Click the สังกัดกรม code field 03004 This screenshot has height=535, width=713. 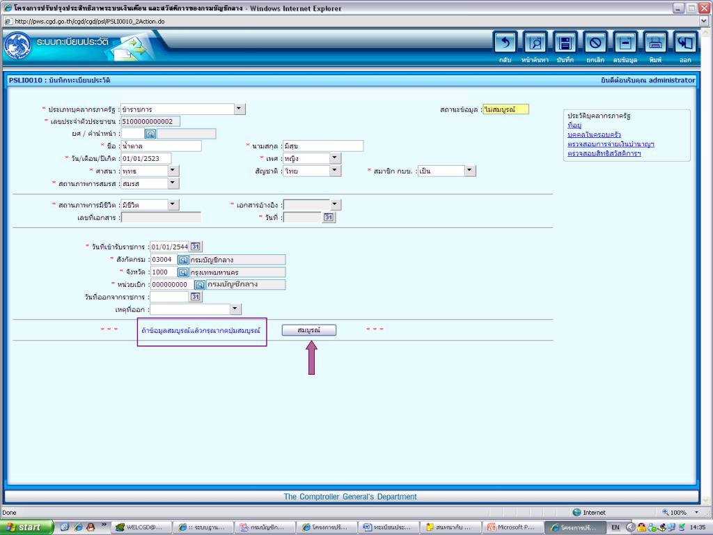click(x=163, y=259)
